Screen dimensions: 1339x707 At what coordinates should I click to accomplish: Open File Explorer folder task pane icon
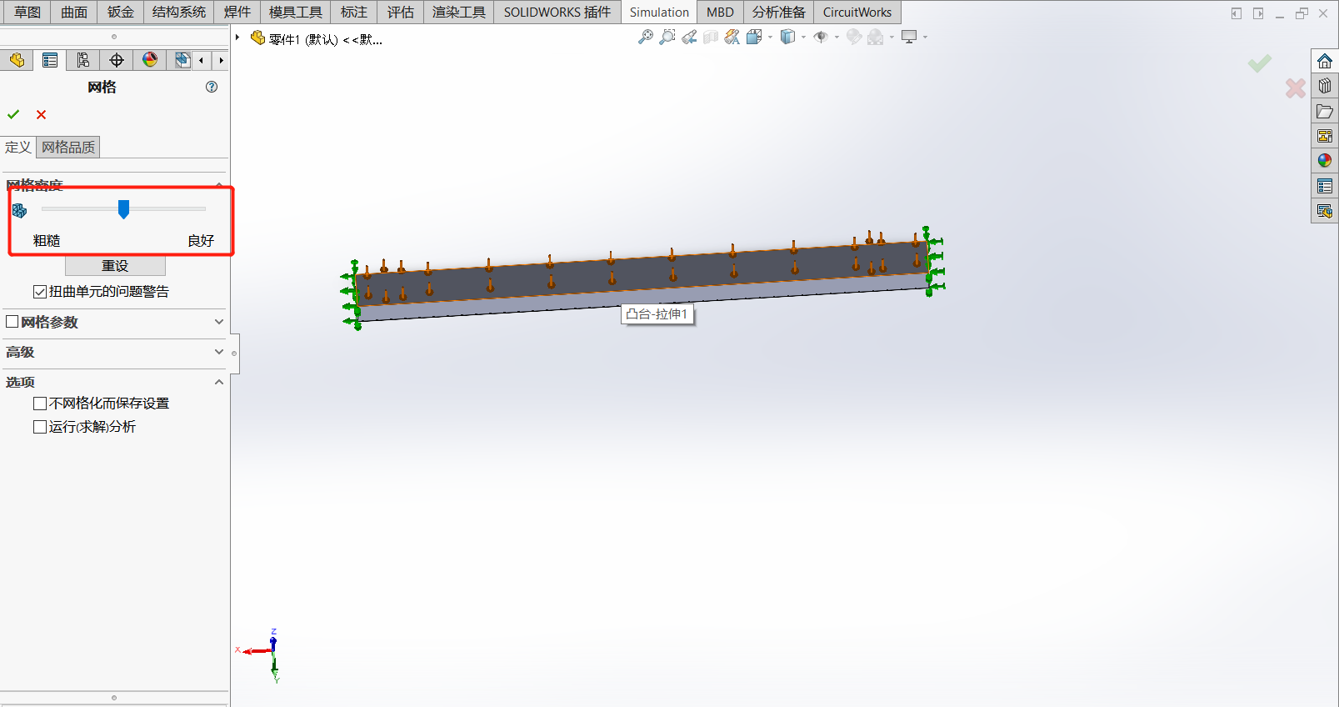[x=1325, y=111]
